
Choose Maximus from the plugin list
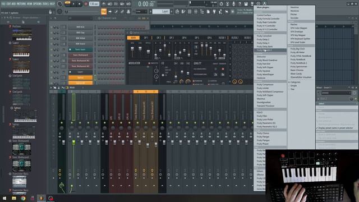261,99
